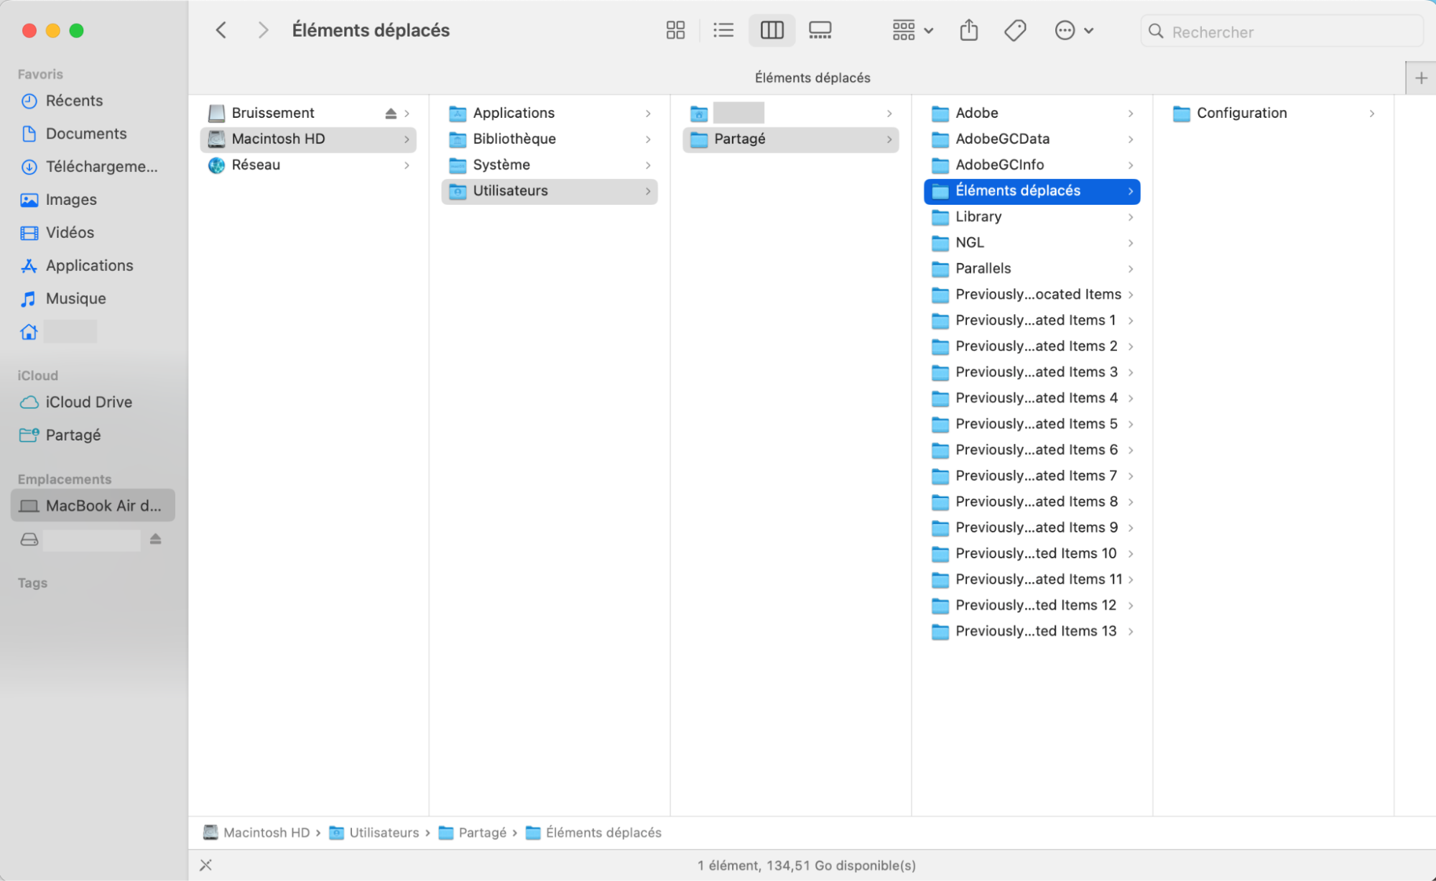Open the Applications folder in second column
The height and width of the screenshot is (881, 1436).
550,114
